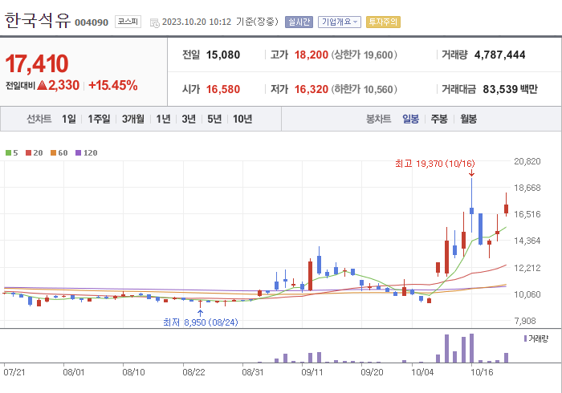Click the open price 16,580
562x393 pixels.
223,89
